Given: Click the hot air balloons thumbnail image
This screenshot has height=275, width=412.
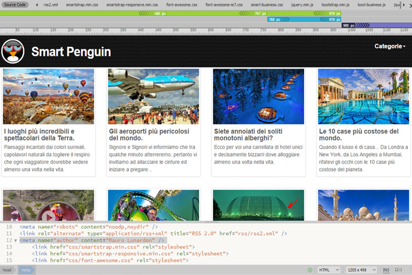Looking at the screenshot, I should click(x=48, y=97).
